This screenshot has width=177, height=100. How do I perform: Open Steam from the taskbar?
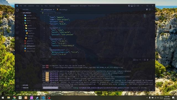(37, 97)
